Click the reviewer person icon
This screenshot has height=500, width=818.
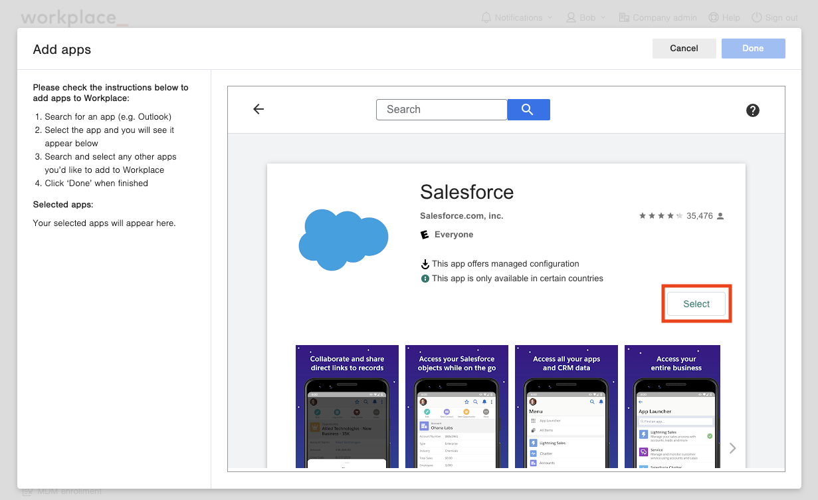[x=720, y=216]
